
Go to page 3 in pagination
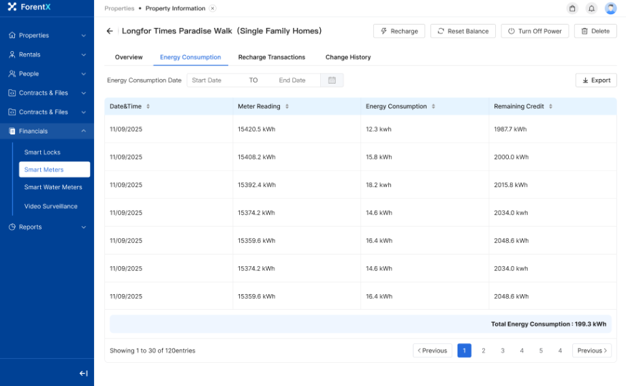[x=503, y=351]
